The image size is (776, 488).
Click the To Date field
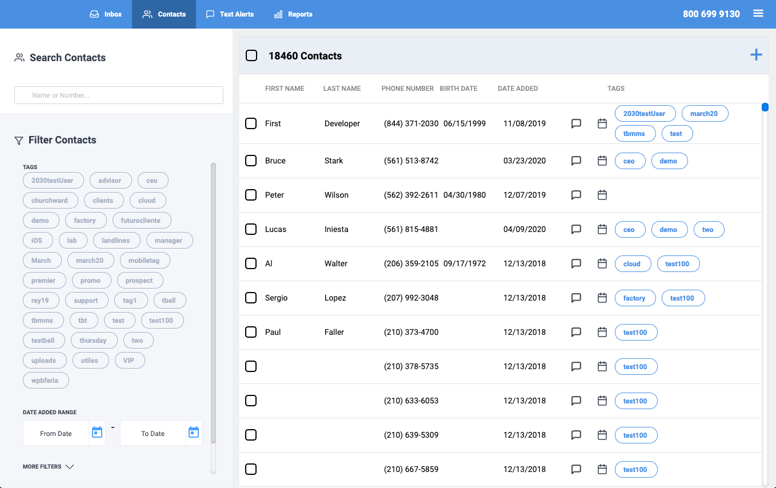153,433
